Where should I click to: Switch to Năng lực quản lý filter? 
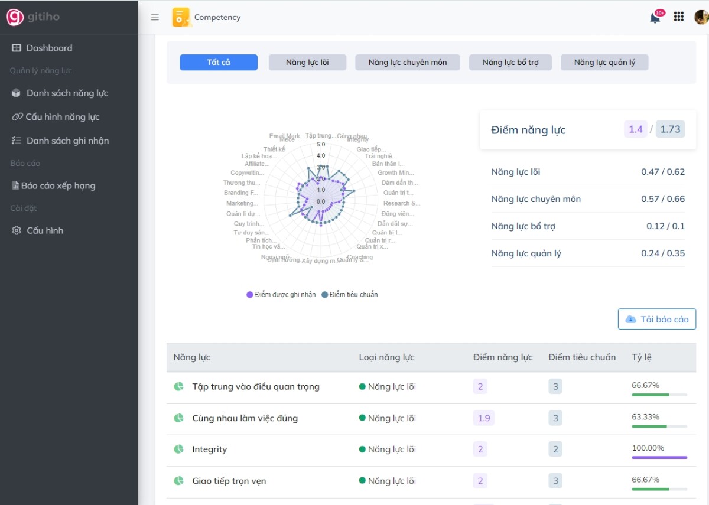click(x=604, y=63)
